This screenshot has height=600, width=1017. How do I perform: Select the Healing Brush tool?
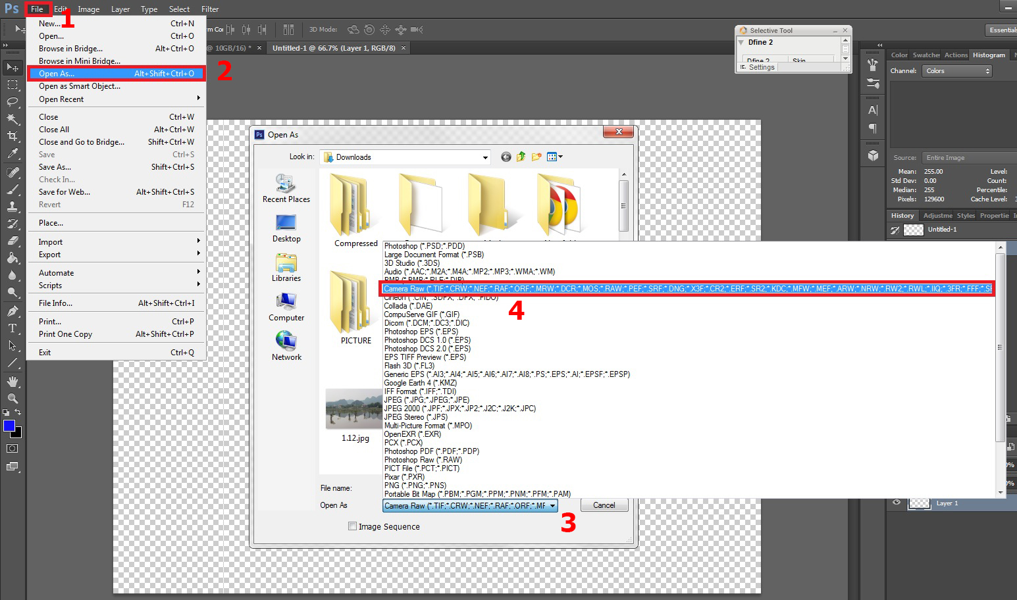click(13, 172)
